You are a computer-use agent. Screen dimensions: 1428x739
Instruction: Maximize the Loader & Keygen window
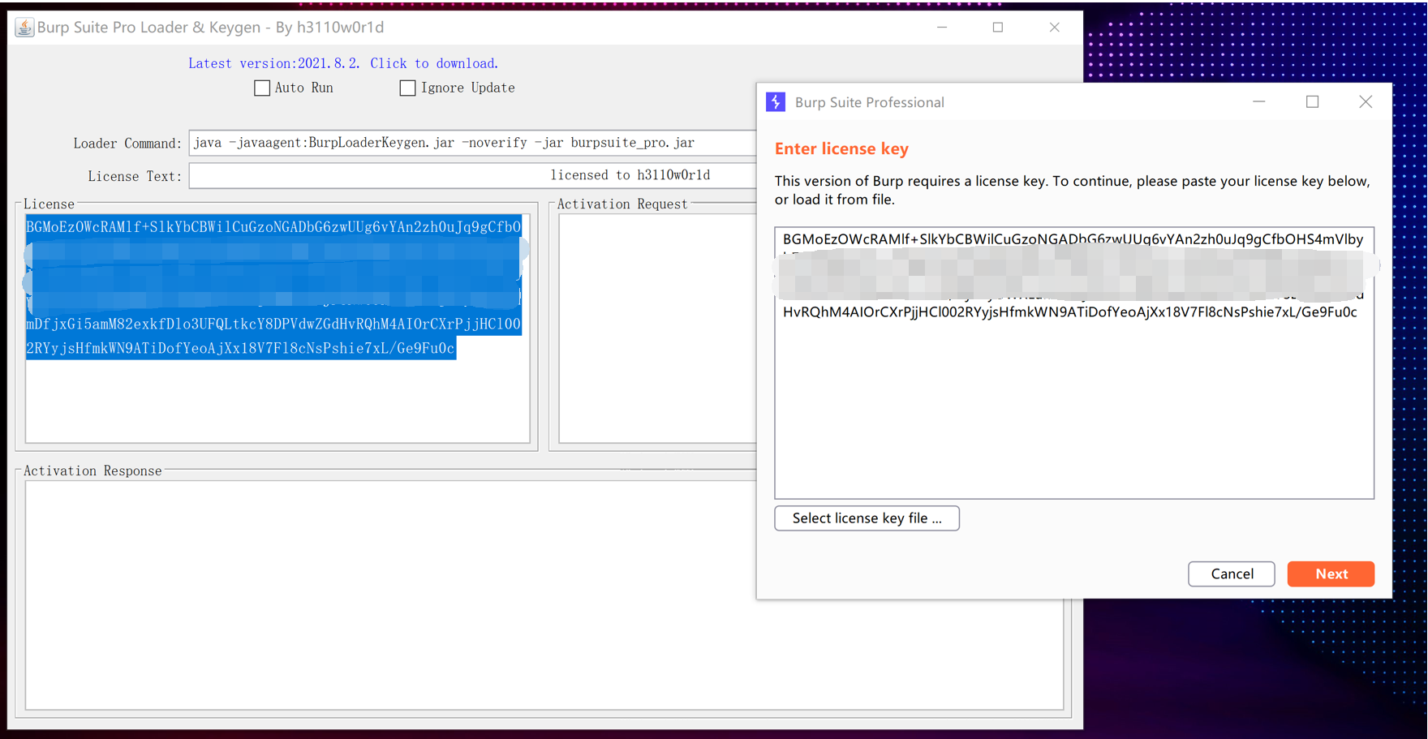tap(998, 28)
